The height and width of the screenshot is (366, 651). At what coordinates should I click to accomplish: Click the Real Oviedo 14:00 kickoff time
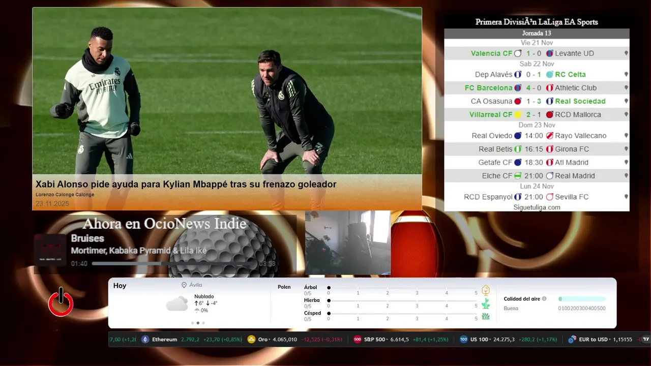coord(534,136)
